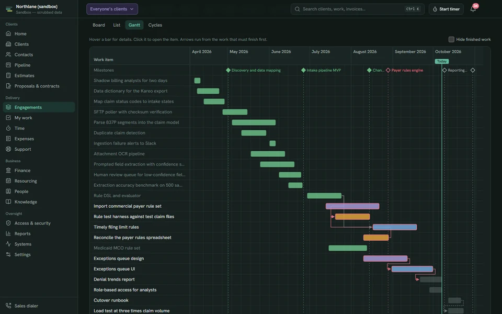Screen dimensions: 502x314
Task: Click the Support lifebuoy icon
Action: (x=8, y=149)
